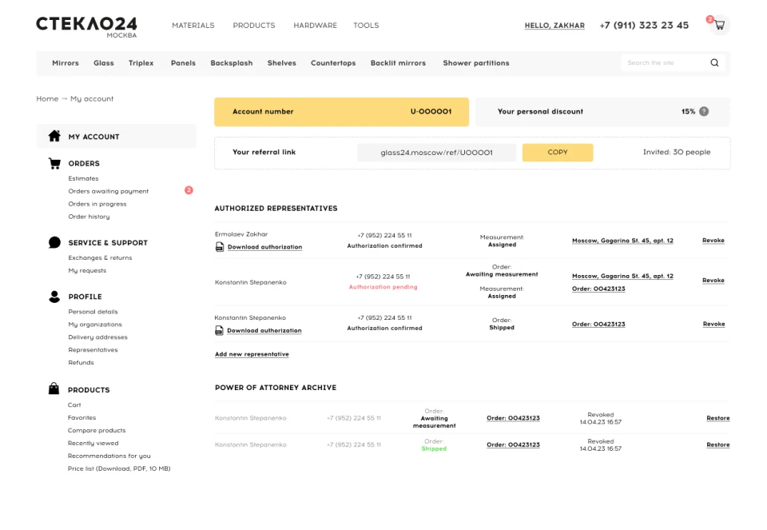
Task: Select the Countertops category
Action: tap(333, 63)
